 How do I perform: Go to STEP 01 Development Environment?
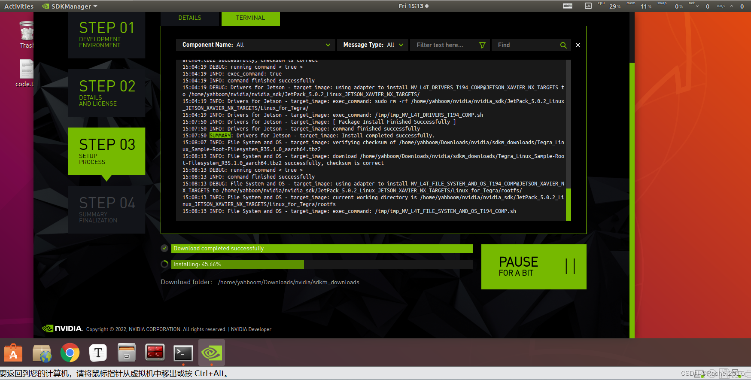pos(106,34)
